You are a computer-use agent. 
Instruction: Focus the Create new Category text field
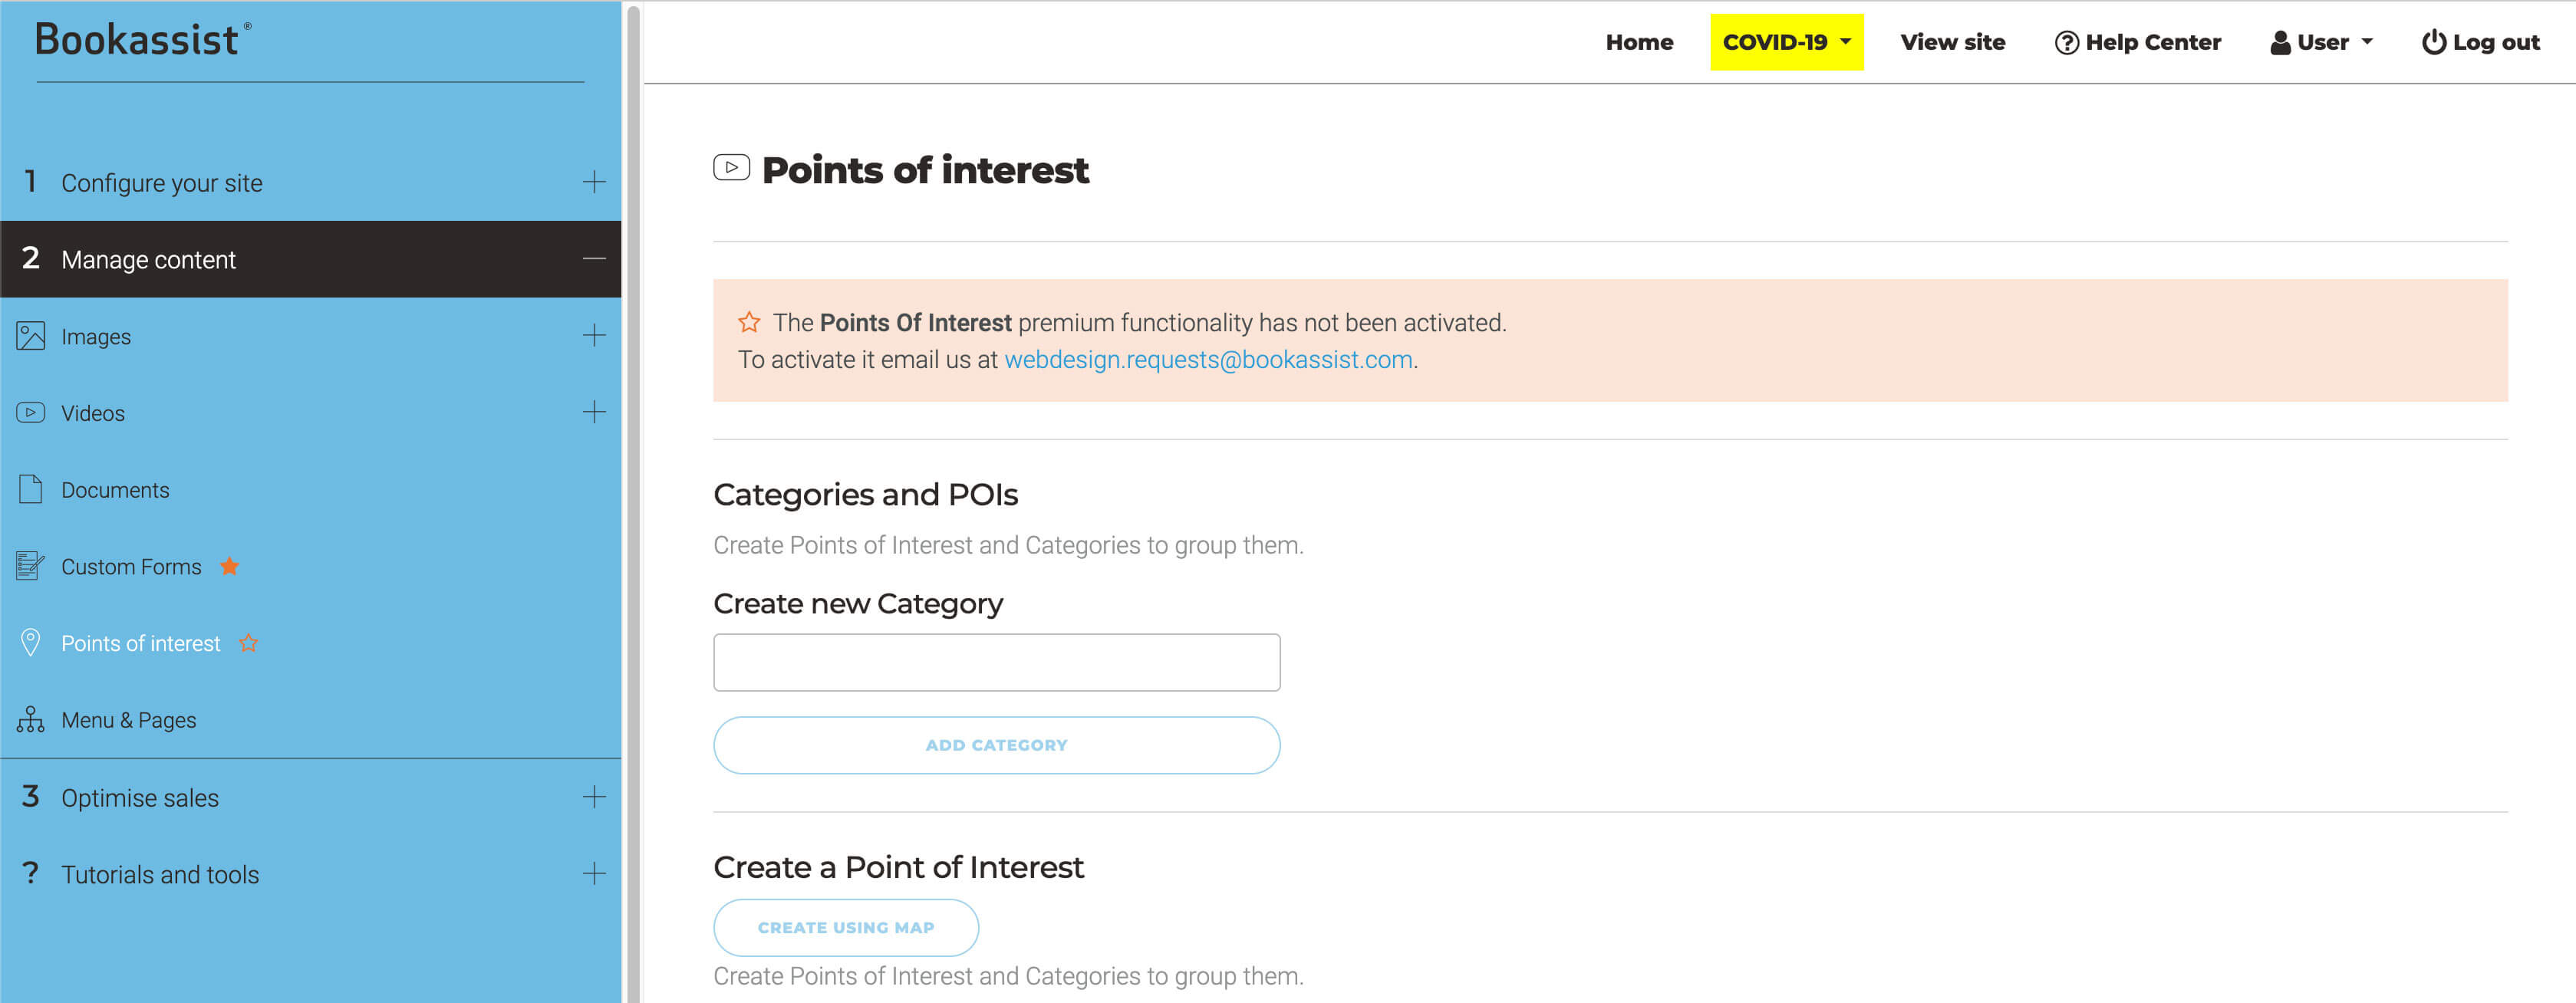996,662
